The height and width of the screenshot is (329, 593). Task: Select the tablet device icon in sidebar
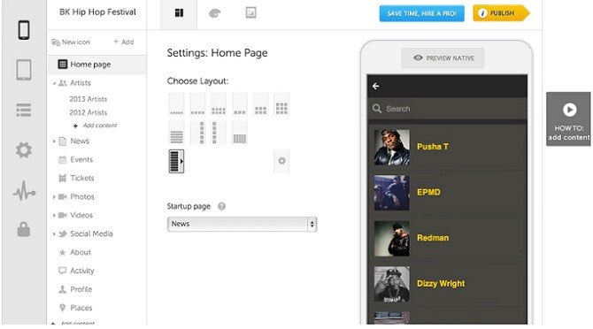pos(24,70)
